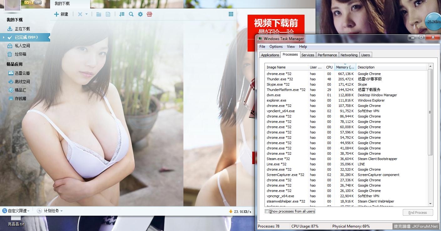Open 私人空间 private space

22,46
